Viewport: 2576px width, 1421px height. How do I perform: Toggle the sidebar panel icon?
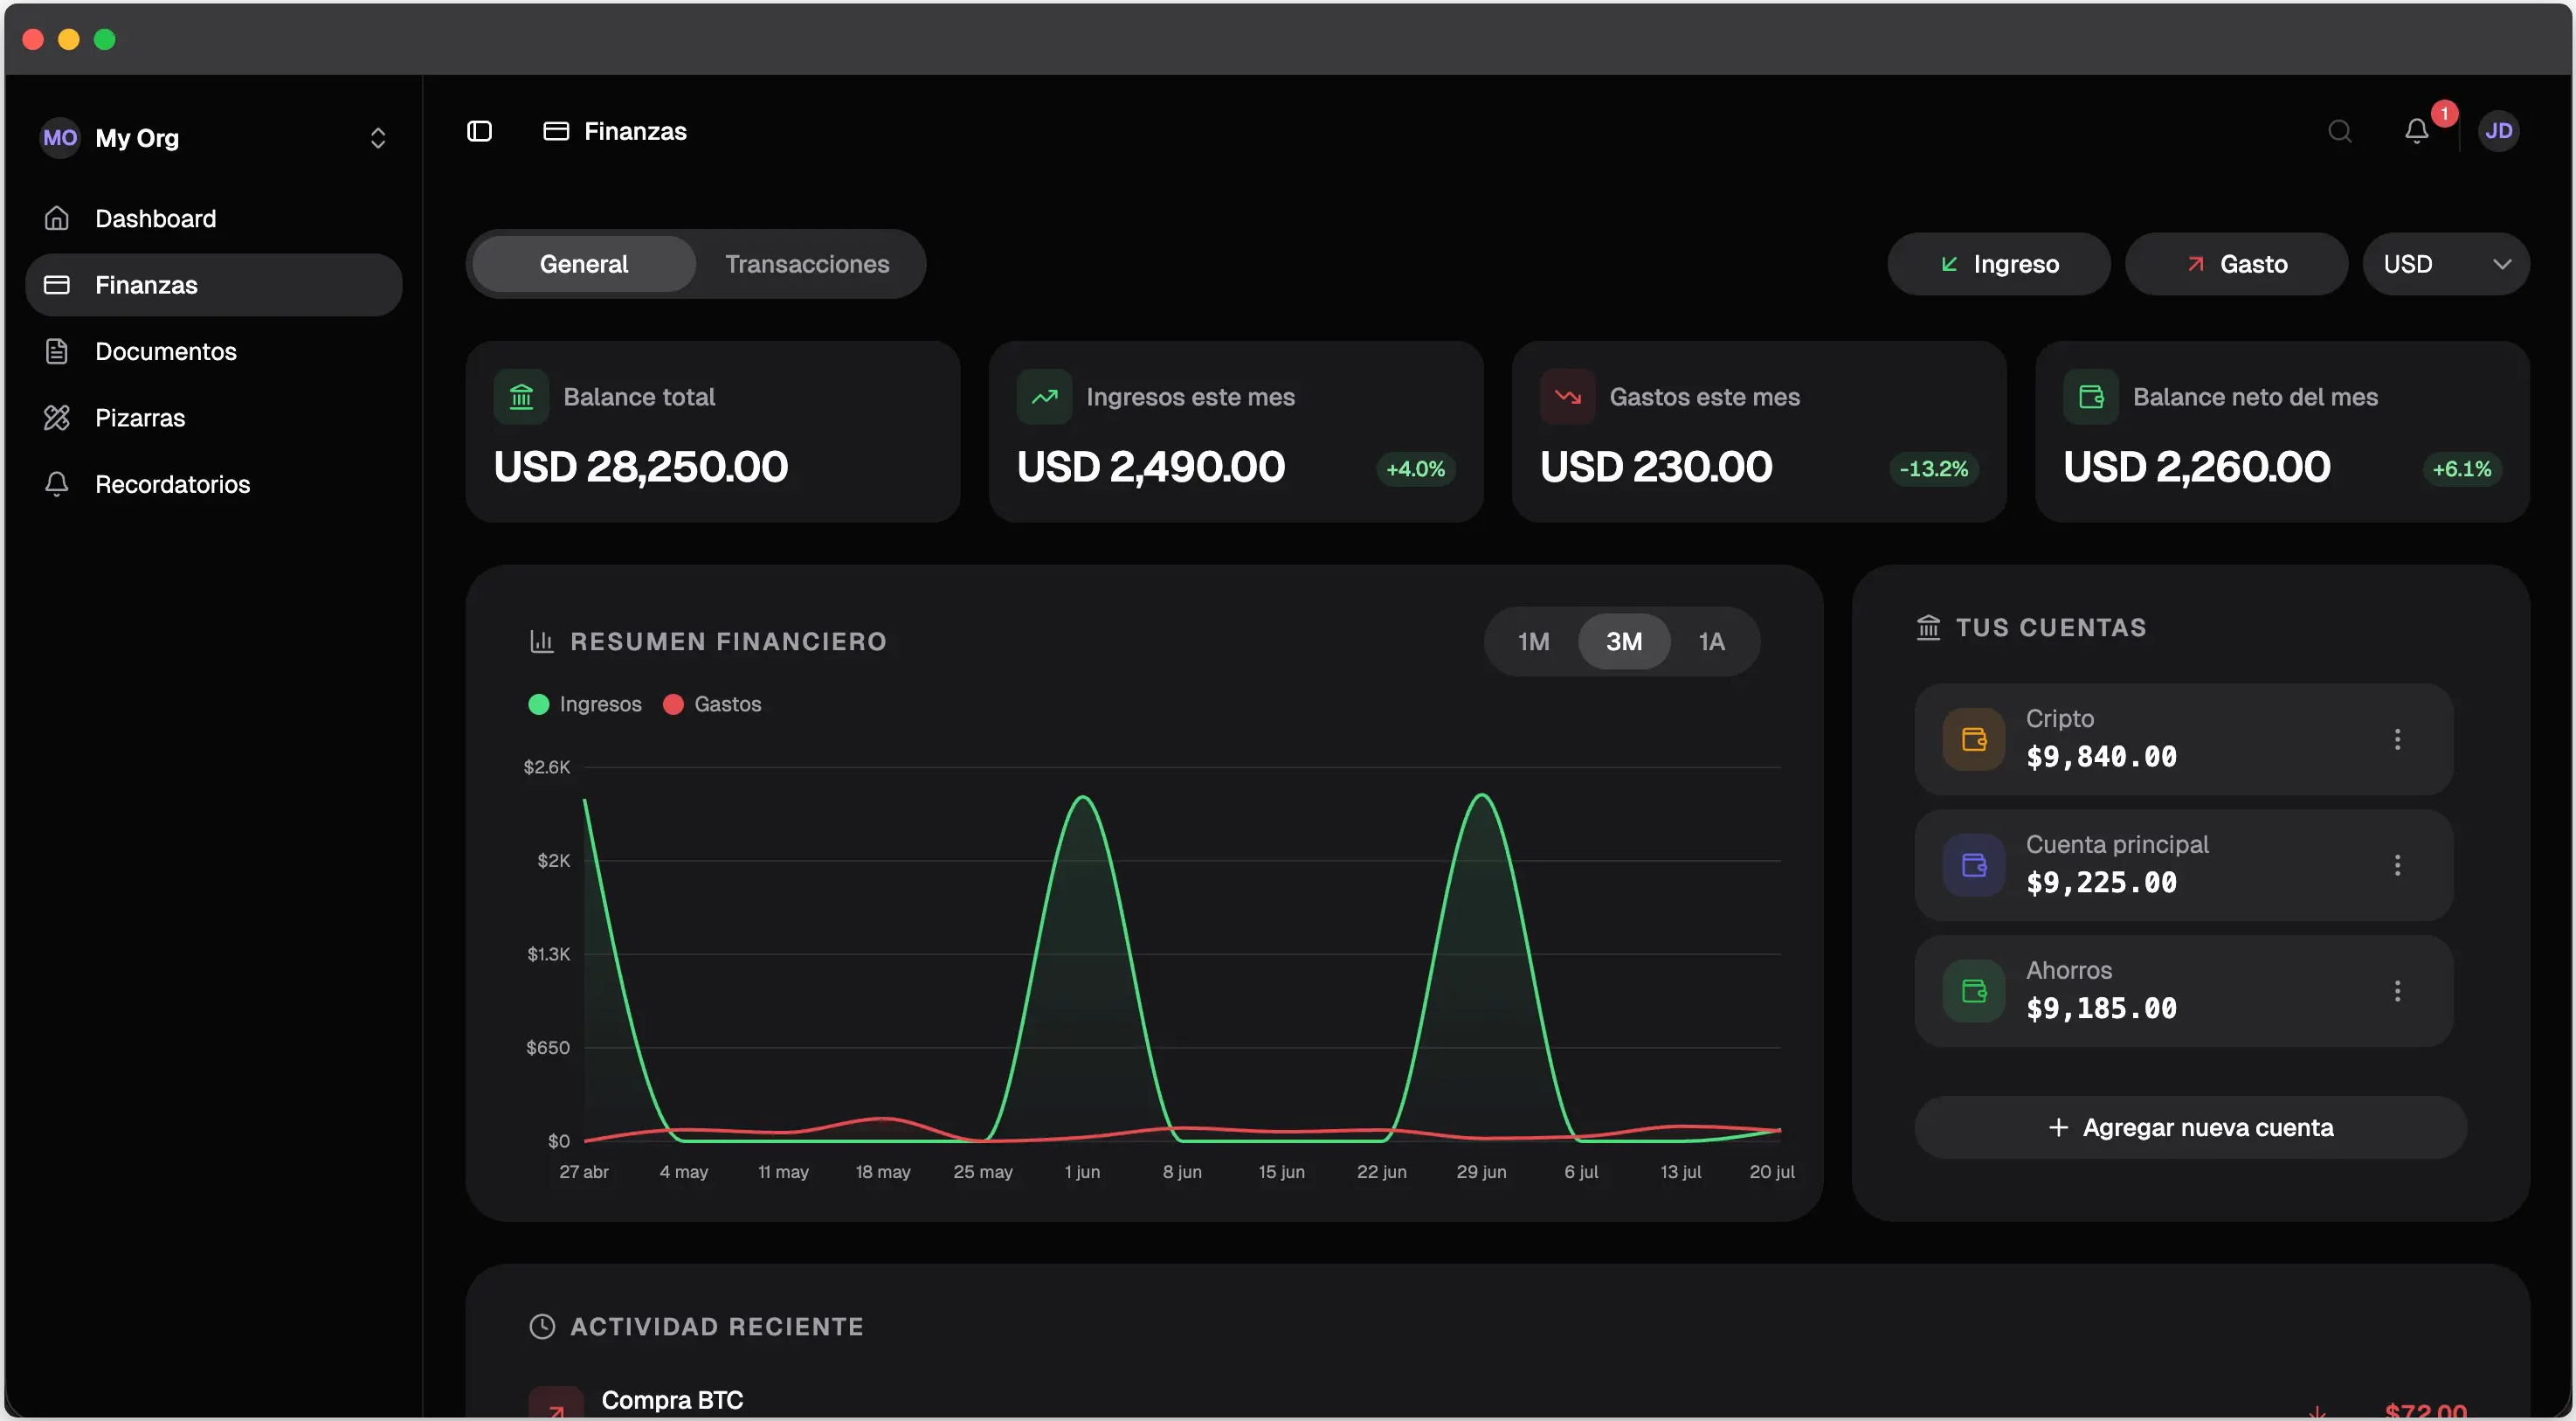(x=479, y=131)
